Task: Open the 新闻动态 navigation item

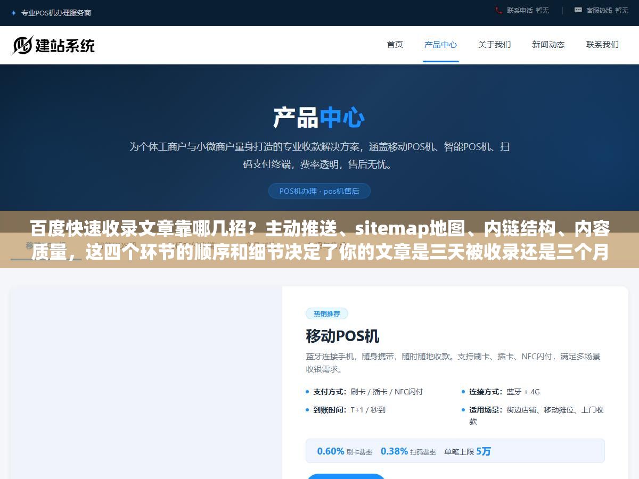Action: [x=548, y=45]
